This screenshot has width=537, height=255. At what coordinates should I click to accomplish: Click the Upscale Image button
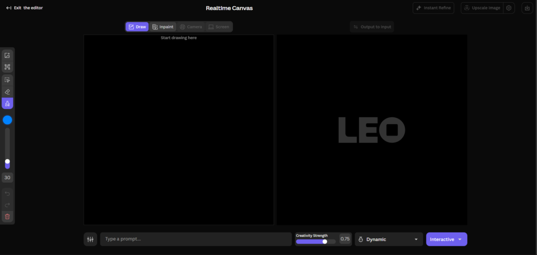(482, 8)
